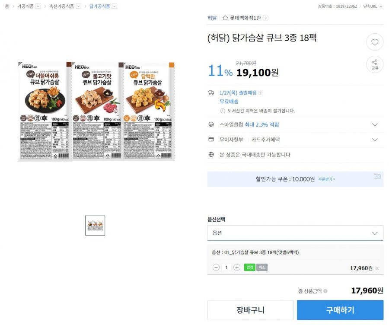Click the info icon beside 총 상품금액
Screen dimensions: 389x328
point(325,291)
